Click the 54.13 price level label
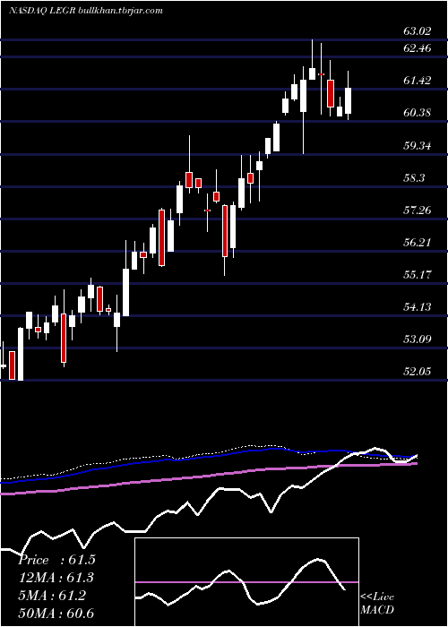Screen dimensions: 448x627 click(x=418, y=306)
